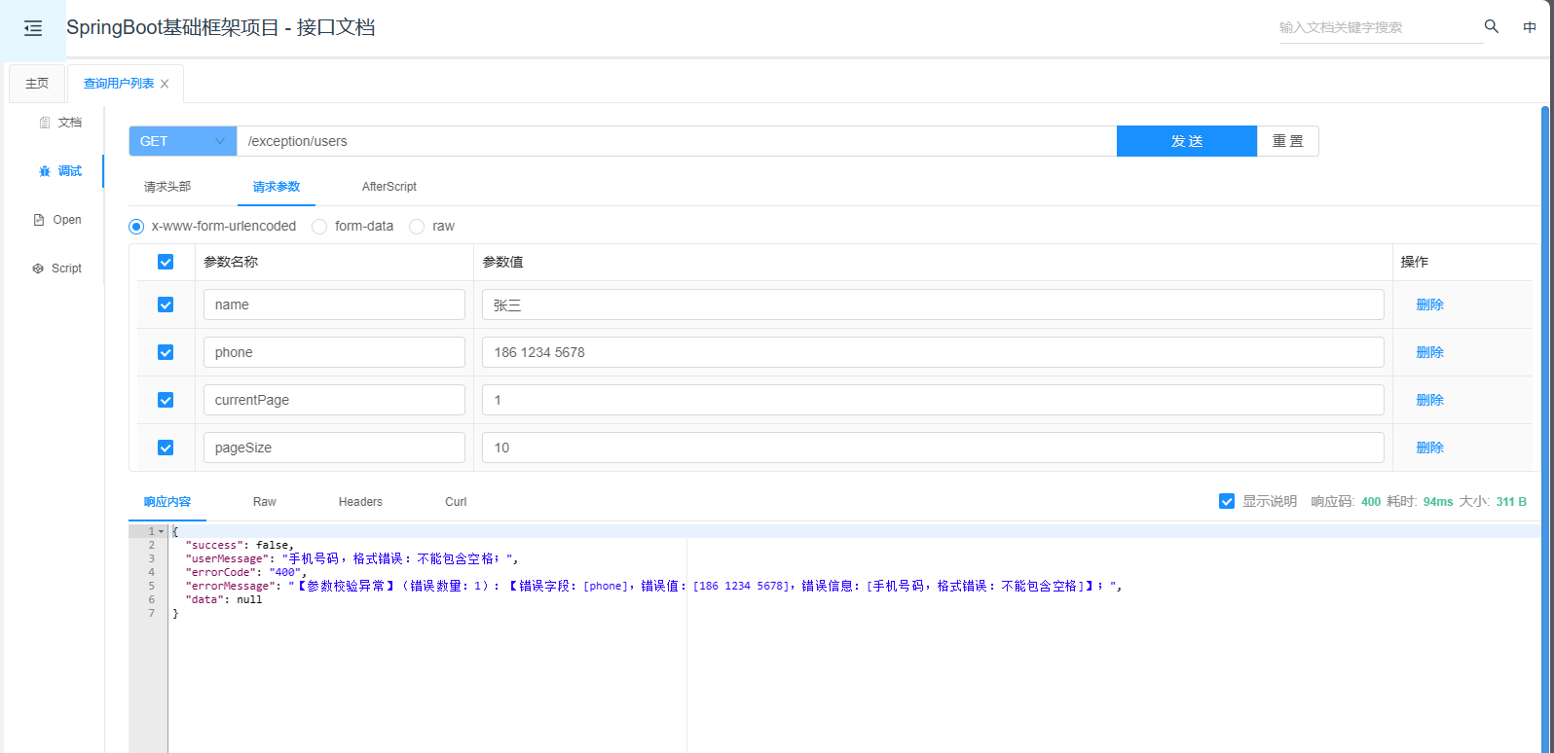Click the 参数值 column header
The image size is (1554, 753).
tap(503, 262)
